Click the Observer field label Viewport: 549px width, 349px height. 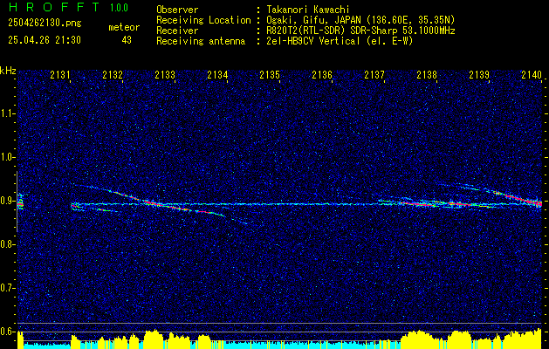tap(177, 10)
